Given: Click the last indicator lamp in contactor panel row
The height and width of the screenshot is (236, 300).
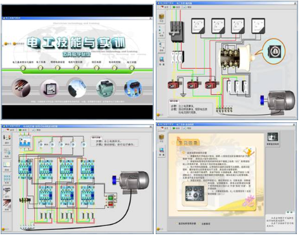Looking at the screenshot, I should [84, 144].
